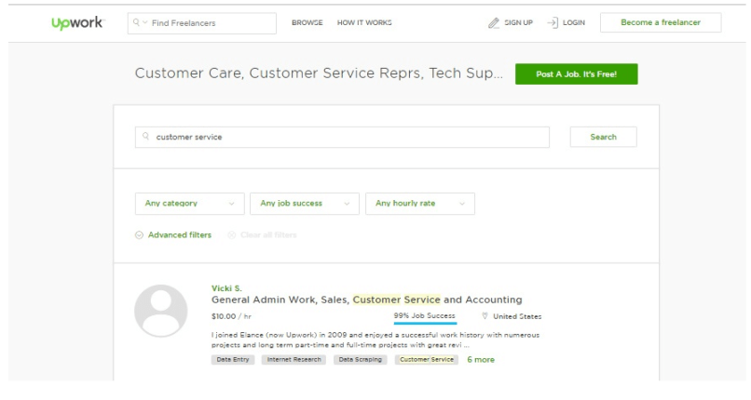Screen dimensions: 751x400
Task: Open Vicki S. profile link
Action: (226, 288)
